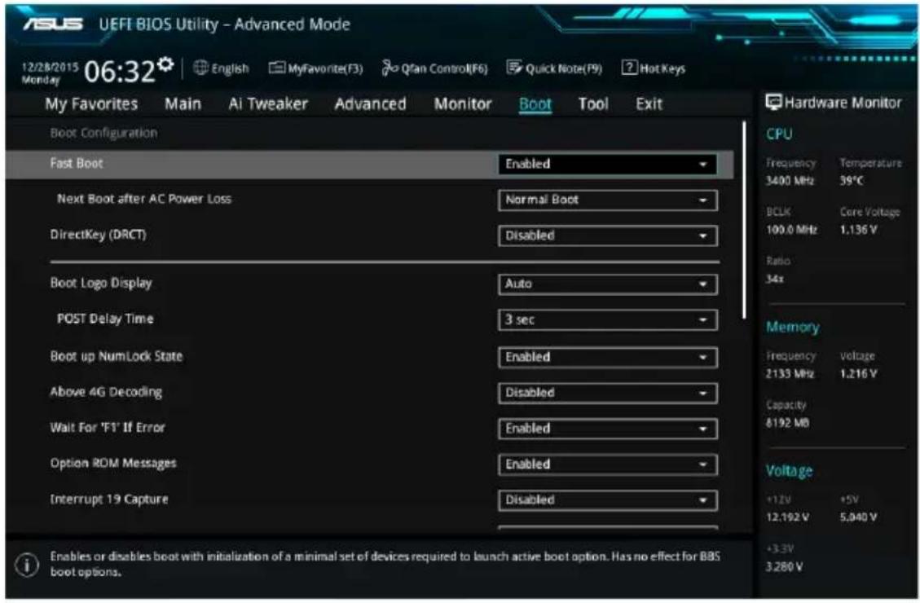This screenshot has height=603, width=920.
Task: Open the Interrupt 19 Capture dropdown
Action: pos(607,500)
